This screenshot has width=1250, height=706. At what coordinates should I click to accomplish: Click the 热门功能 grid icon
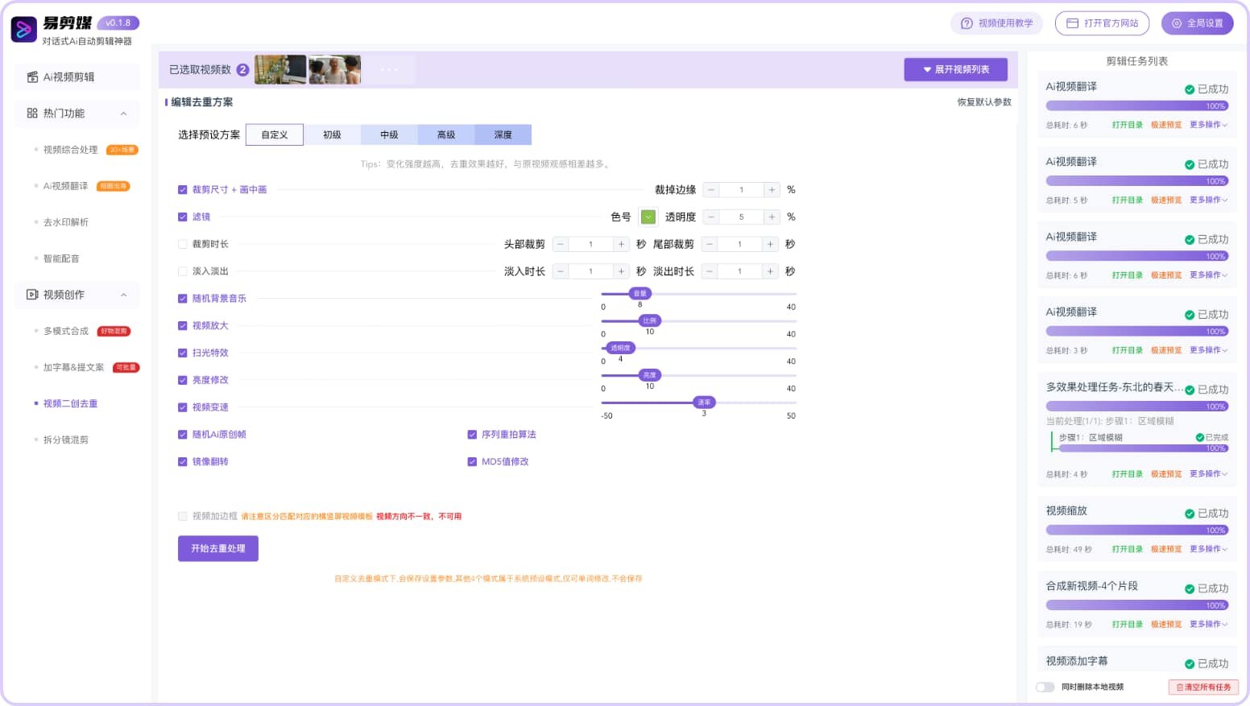pos(32,114)
